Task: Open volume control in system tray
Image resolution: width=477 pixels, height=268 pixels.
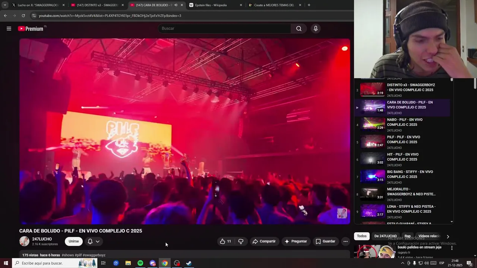Action: (x=426, y=263)
